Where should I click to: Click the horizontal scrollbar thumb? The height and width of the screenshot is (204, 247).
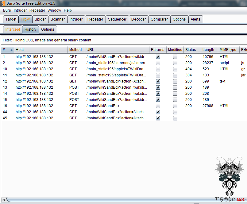pos(127,200)
